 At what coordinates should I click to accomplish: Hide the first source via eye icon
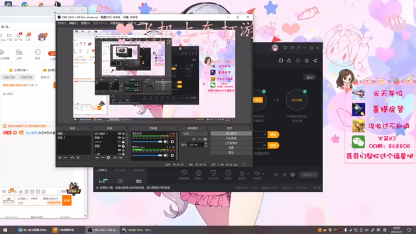[x=119, y=134]
